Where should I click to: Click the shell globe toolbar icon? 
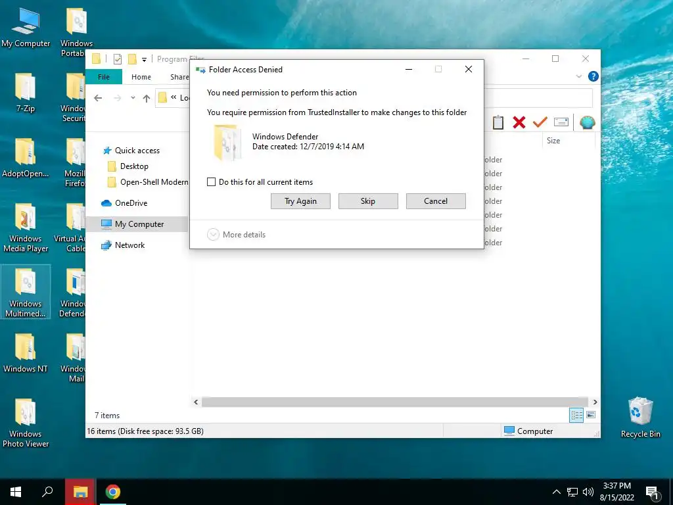pyautogui.click(x=587, y=122)
